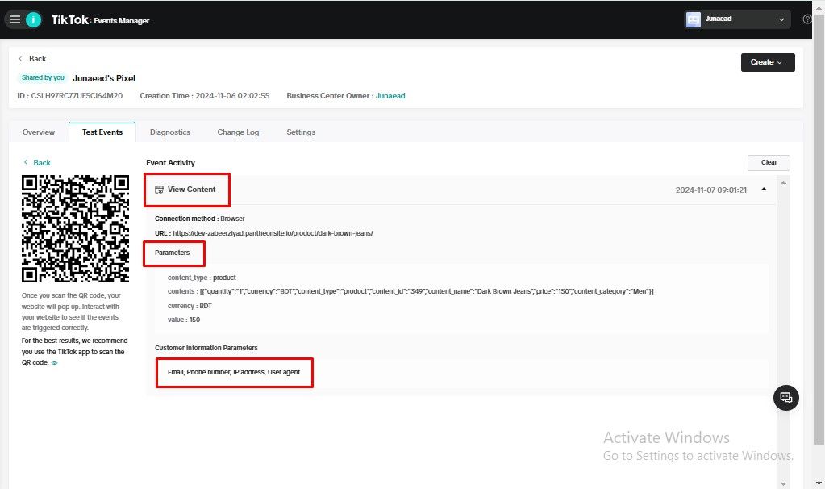Open the Junaead account dropdown
Image resolution: width=825 pixels, height=489 pixels.
tap(737, 19)
